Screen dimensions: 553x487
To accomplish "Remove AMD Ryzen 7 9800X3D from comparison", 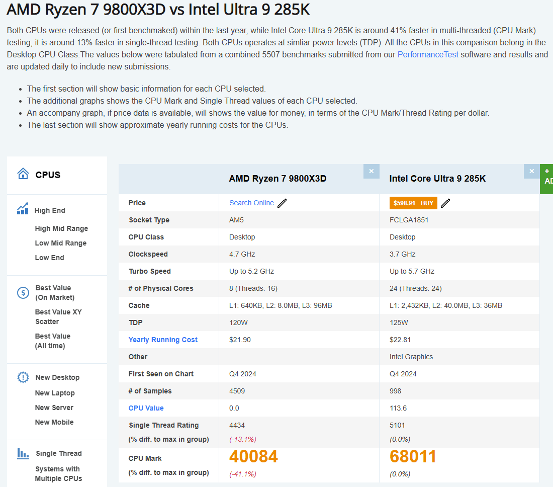I will coord(372,171).
